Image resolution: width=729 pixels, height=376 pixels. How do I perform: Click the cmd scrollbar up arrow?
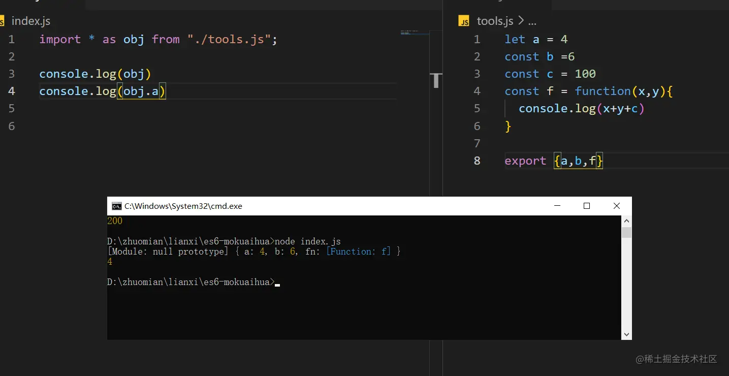626,221
